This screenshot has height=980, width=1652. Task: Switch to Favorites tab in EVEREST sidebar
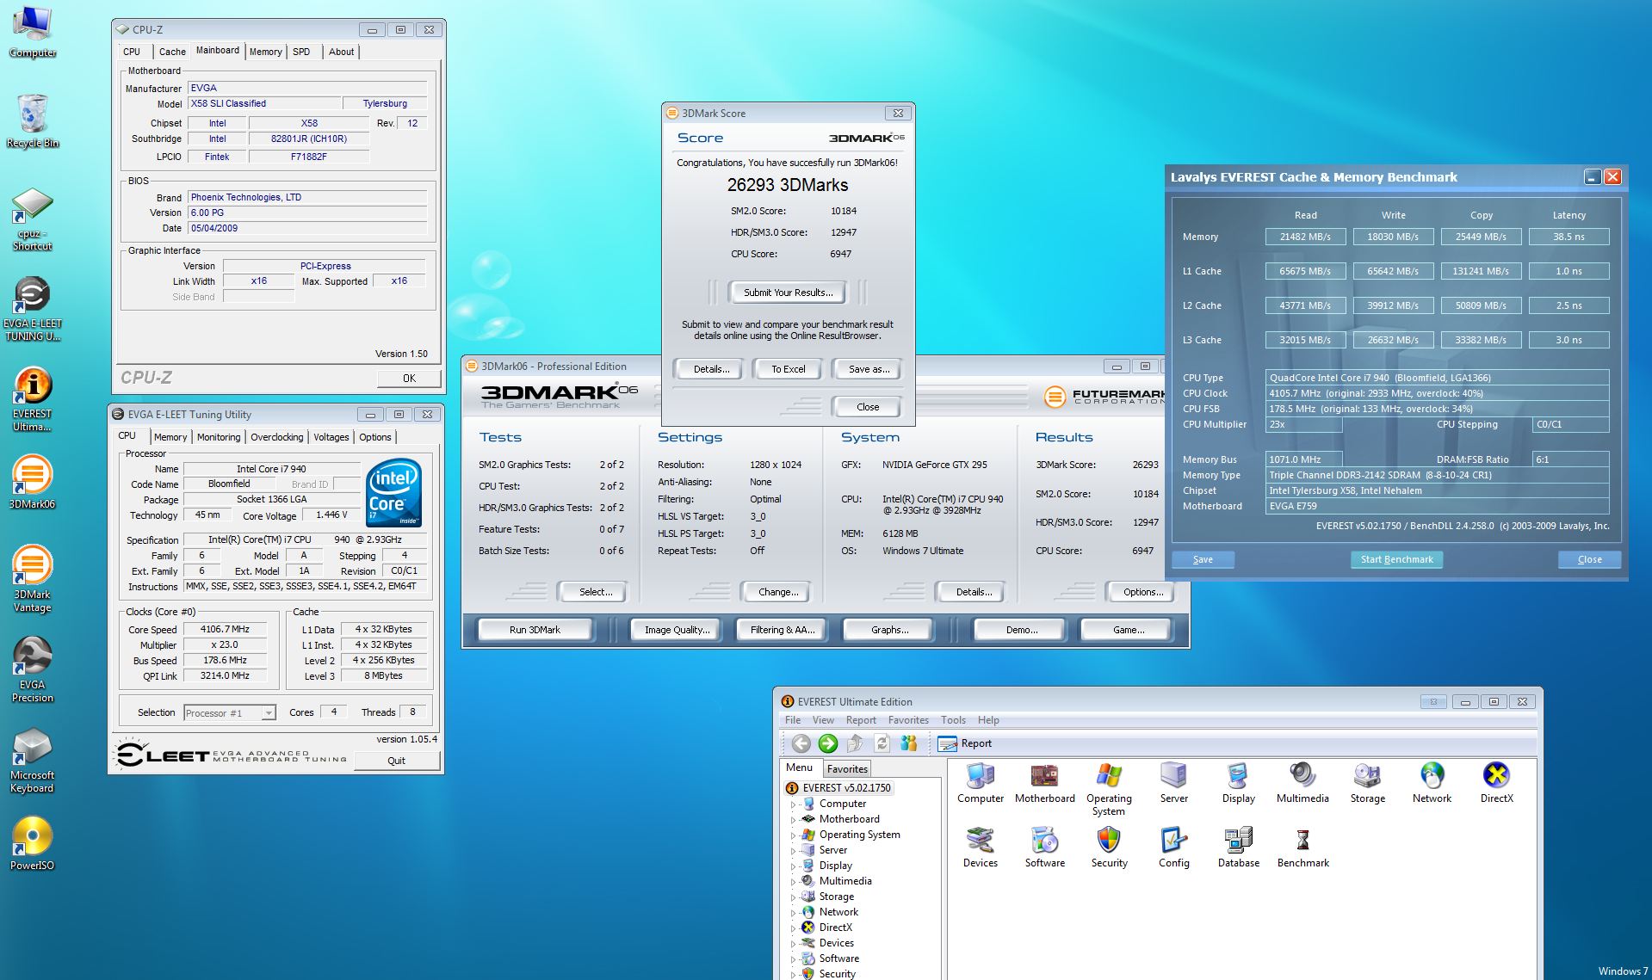(847, 769)
